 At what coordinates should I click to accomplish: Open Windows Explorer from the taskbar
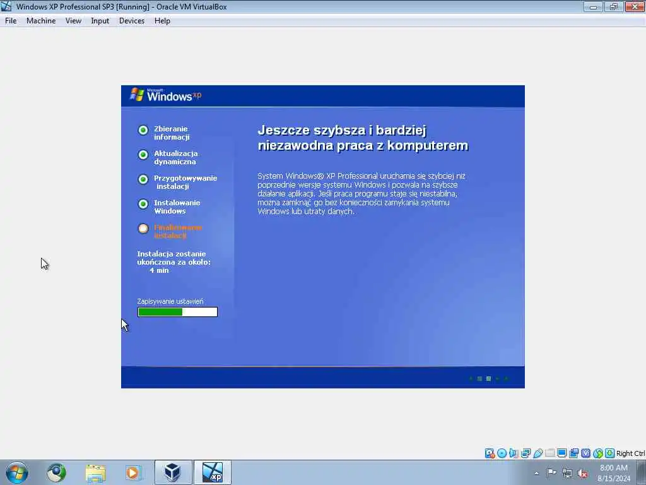point(95,472)
